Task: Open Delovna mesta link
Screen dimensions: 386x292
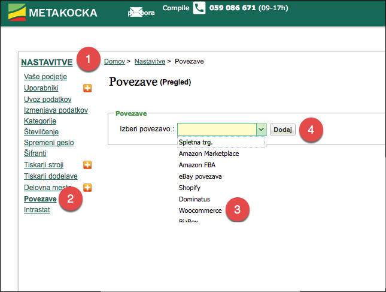Action: point(47,188)
